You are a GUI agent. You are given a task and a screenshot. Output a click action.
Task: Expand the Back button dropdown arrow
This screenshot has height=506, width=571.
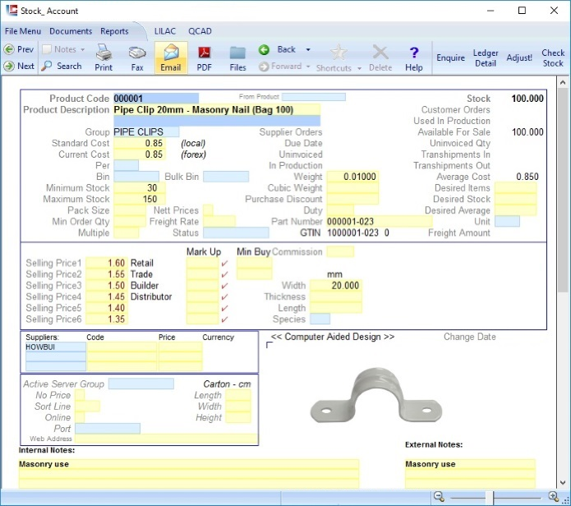click(308, 49)
